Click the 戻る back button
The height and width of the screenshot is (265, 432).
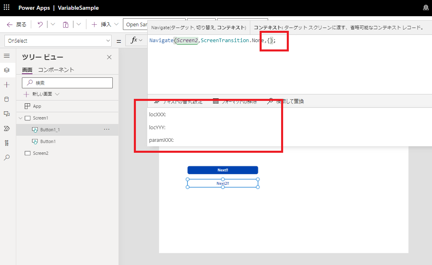15,24
